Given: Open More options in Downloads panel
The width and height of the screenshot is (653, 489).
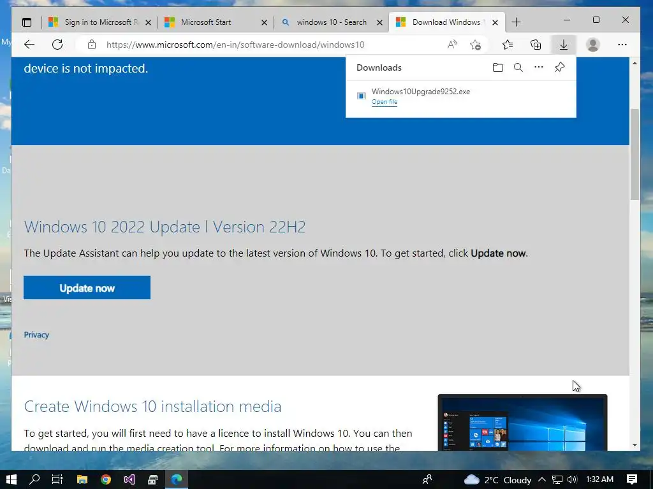Looking at the screenshot, I should 538,67.
